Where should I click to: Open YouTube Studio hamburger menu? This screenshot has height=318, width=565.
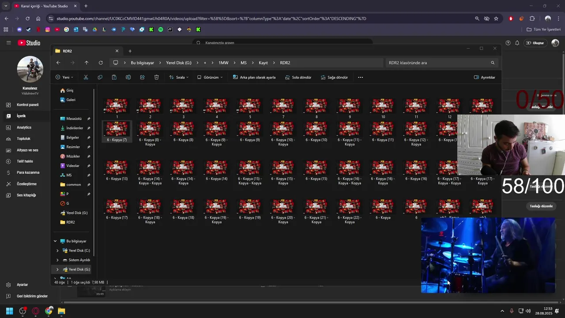tap(8, 43)
